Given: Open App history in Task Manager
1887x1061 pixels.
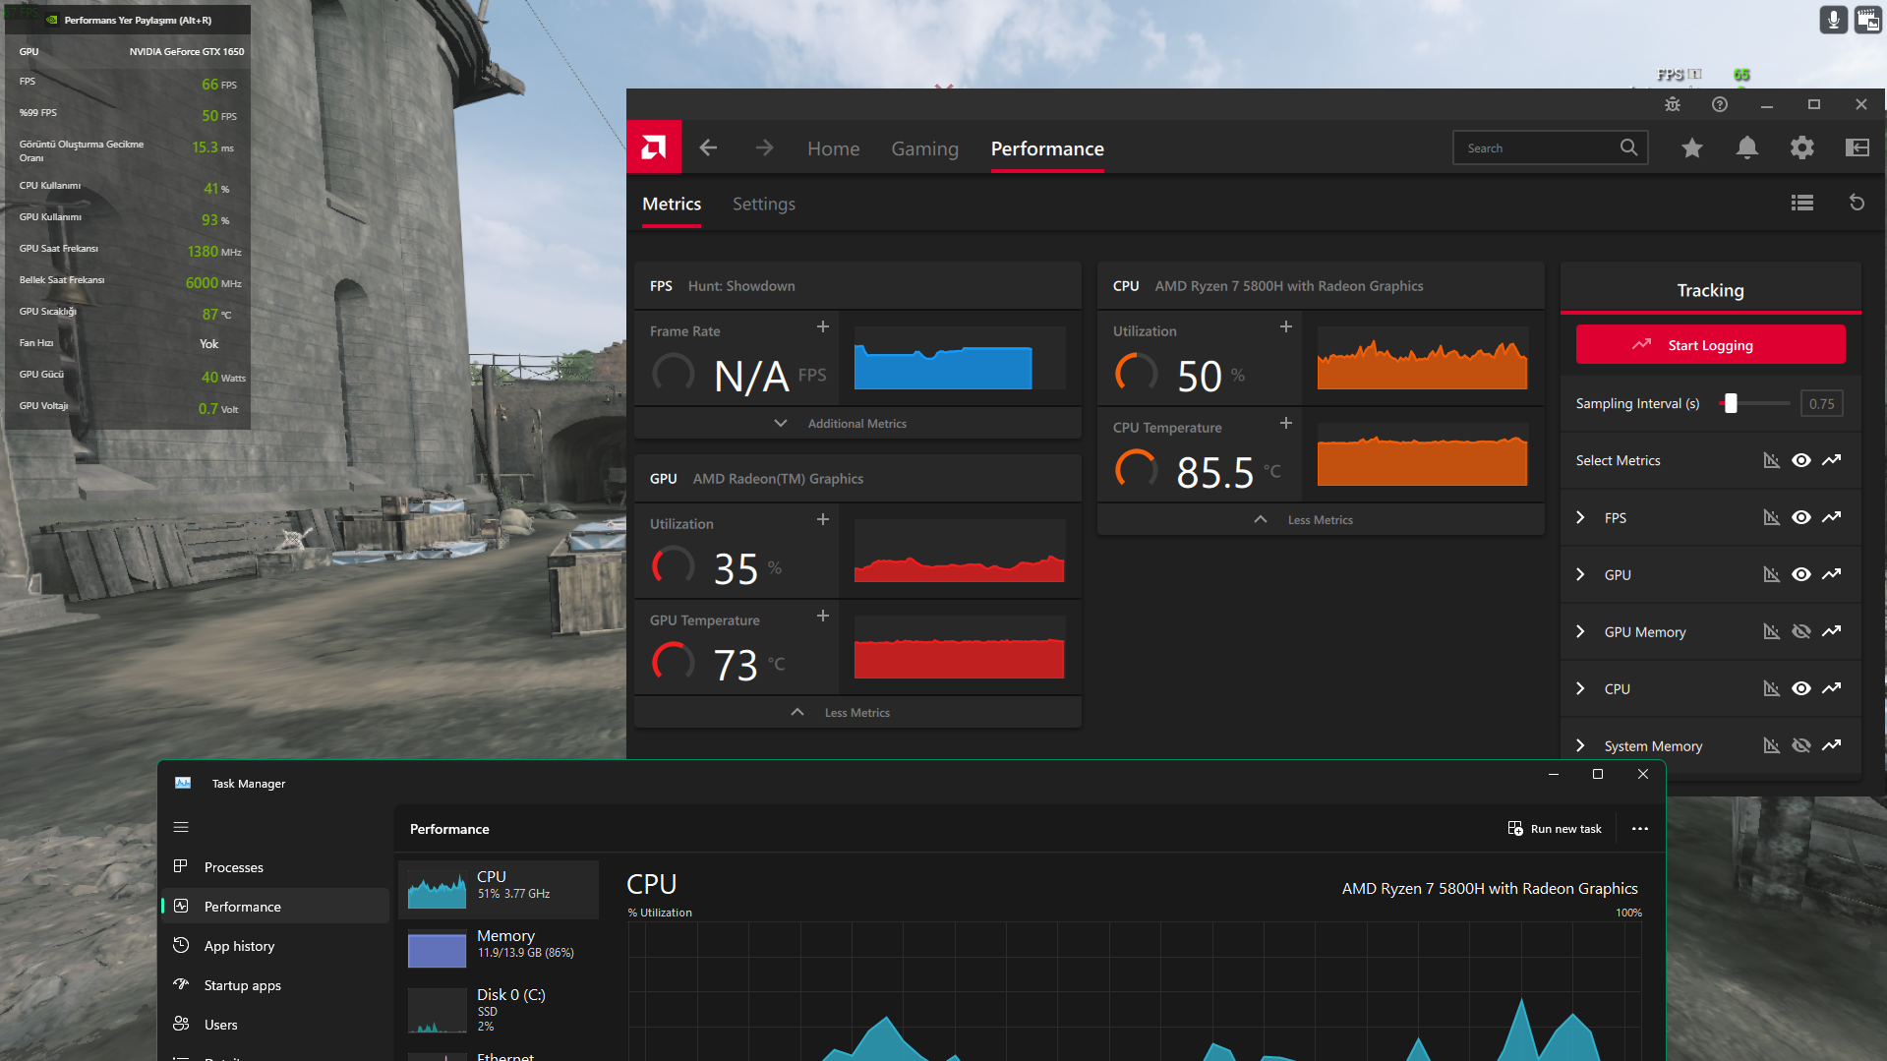Looking at the screenshot, I should tap(275, 946).
